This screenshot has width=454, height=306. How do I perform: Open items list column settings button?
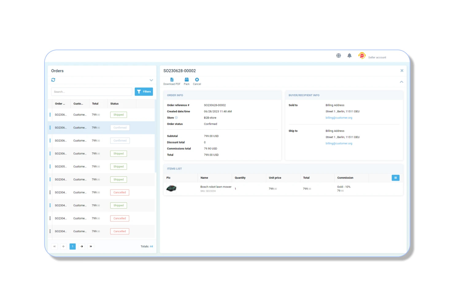[x=395, y=178]
